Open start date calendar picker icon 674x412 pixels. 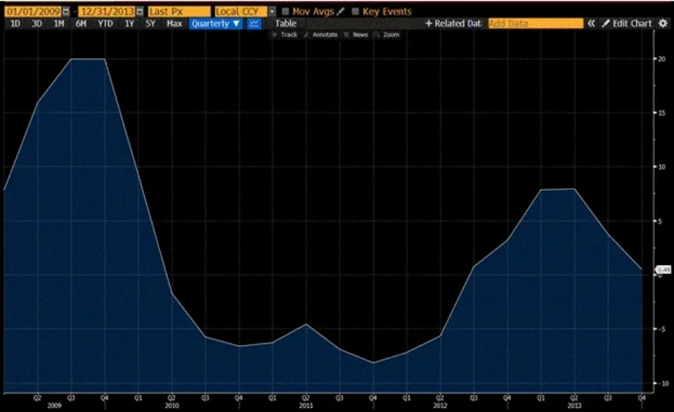click(x=66, y=12)
